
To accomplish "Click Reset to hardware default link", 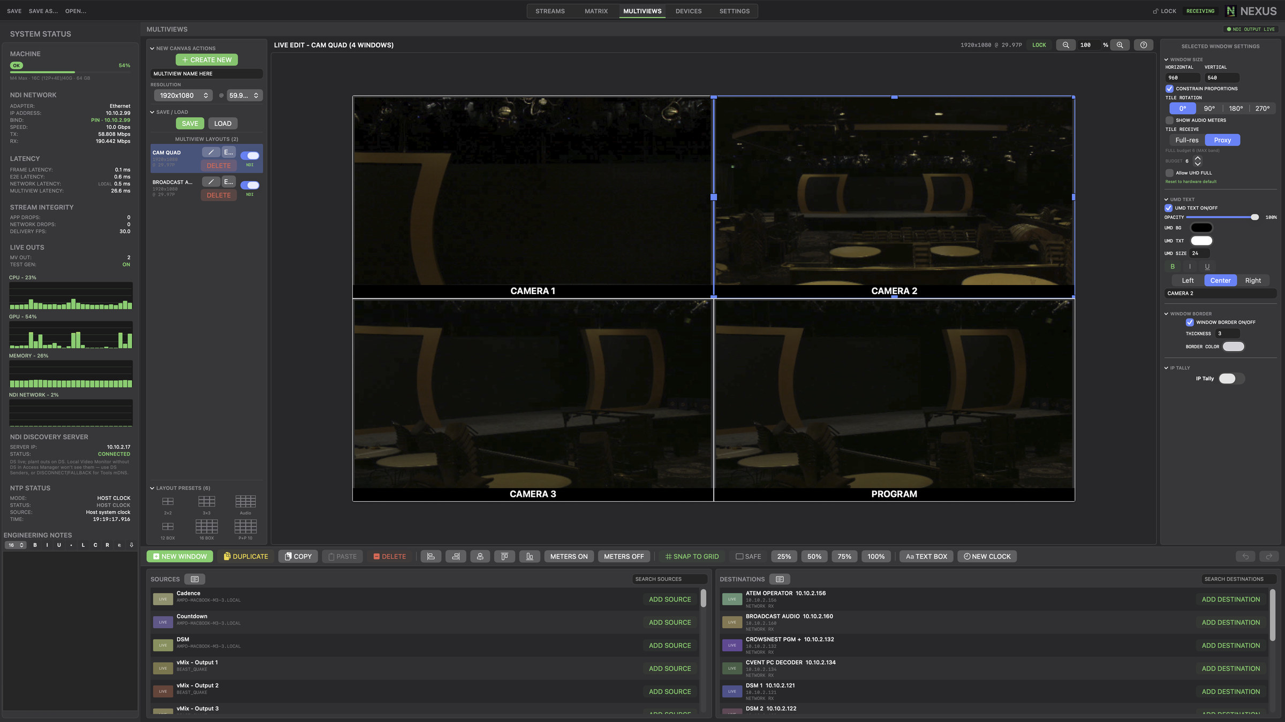I will coord(1191,182).
